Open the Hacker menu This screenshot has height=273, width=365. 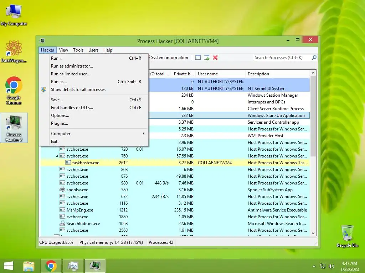point(47,50)
